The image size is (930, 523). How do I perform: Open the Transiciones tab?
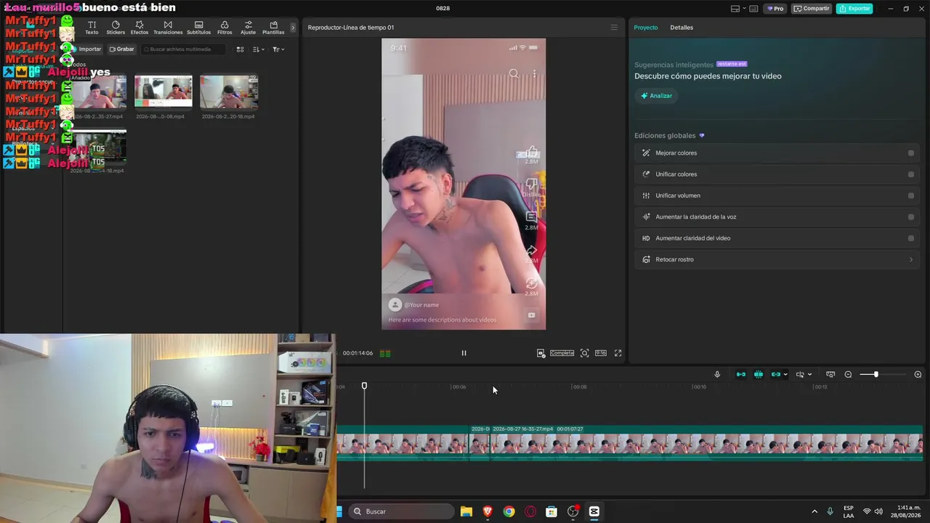click(168, 28)
